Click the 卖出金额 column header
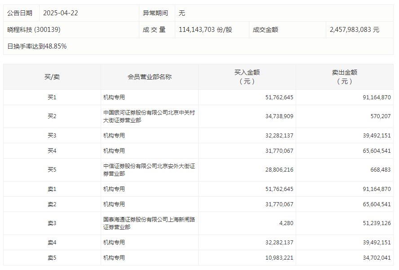This screenshot has height=270, width=399. [x=345, y=77]
